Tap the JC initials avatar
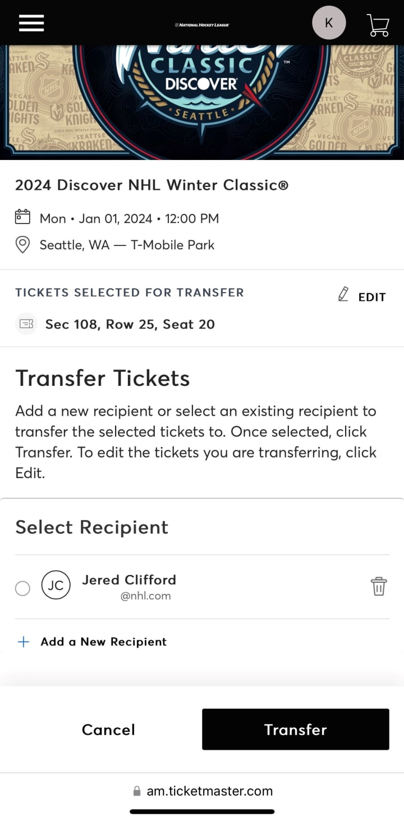Viewport: 404px width, 821px height. (56, 585)
